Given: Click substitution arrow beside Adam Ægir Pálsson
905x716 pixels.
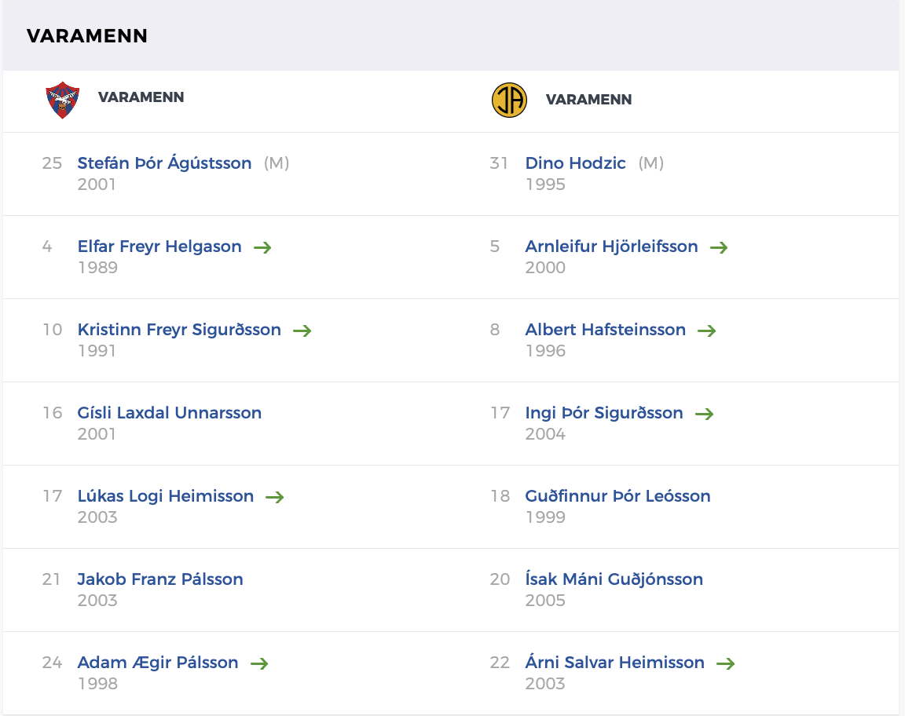Looking at the screenshot, I should pyautogui.click(x=259, y=663).
